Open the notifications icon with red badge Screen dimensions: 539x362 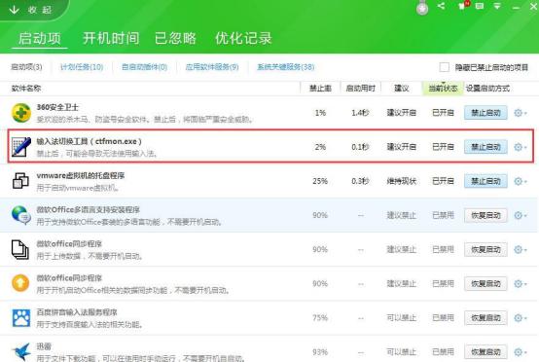[x=463, y=6]
